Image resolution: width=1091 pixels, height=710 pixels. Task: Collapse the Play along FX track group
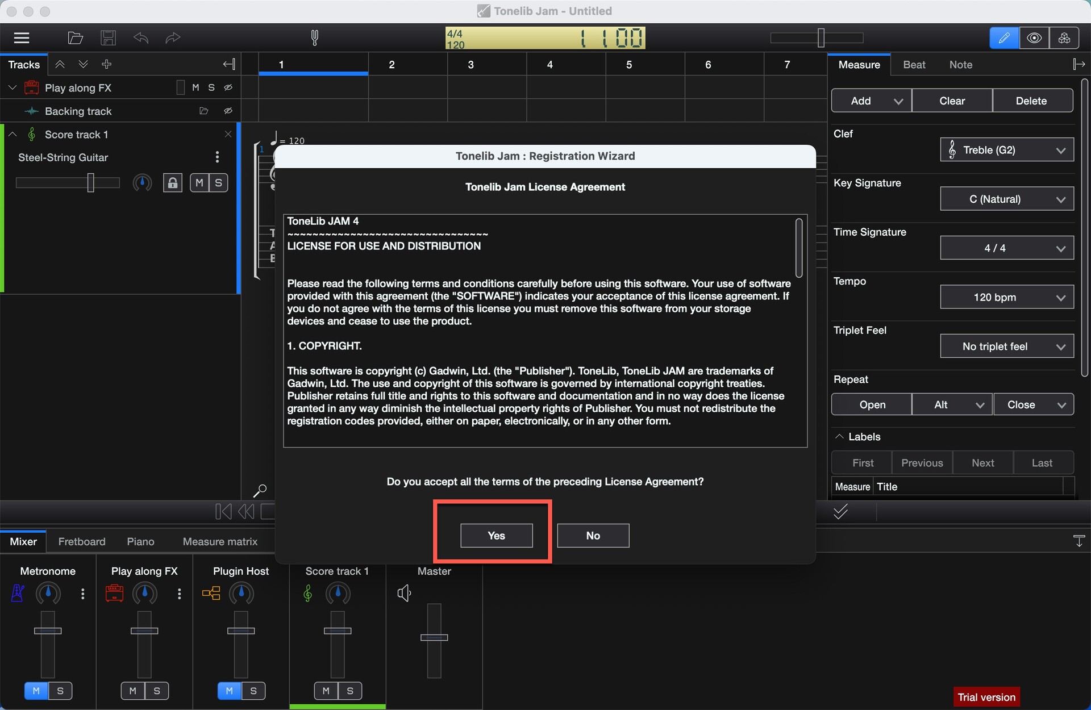tap(13, 87)
